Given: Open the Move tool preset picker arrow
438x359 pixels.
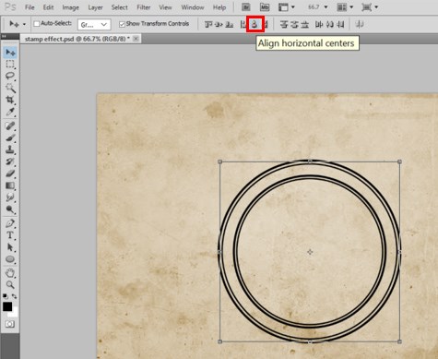Looking at the screenshot, I should [24, 24].
